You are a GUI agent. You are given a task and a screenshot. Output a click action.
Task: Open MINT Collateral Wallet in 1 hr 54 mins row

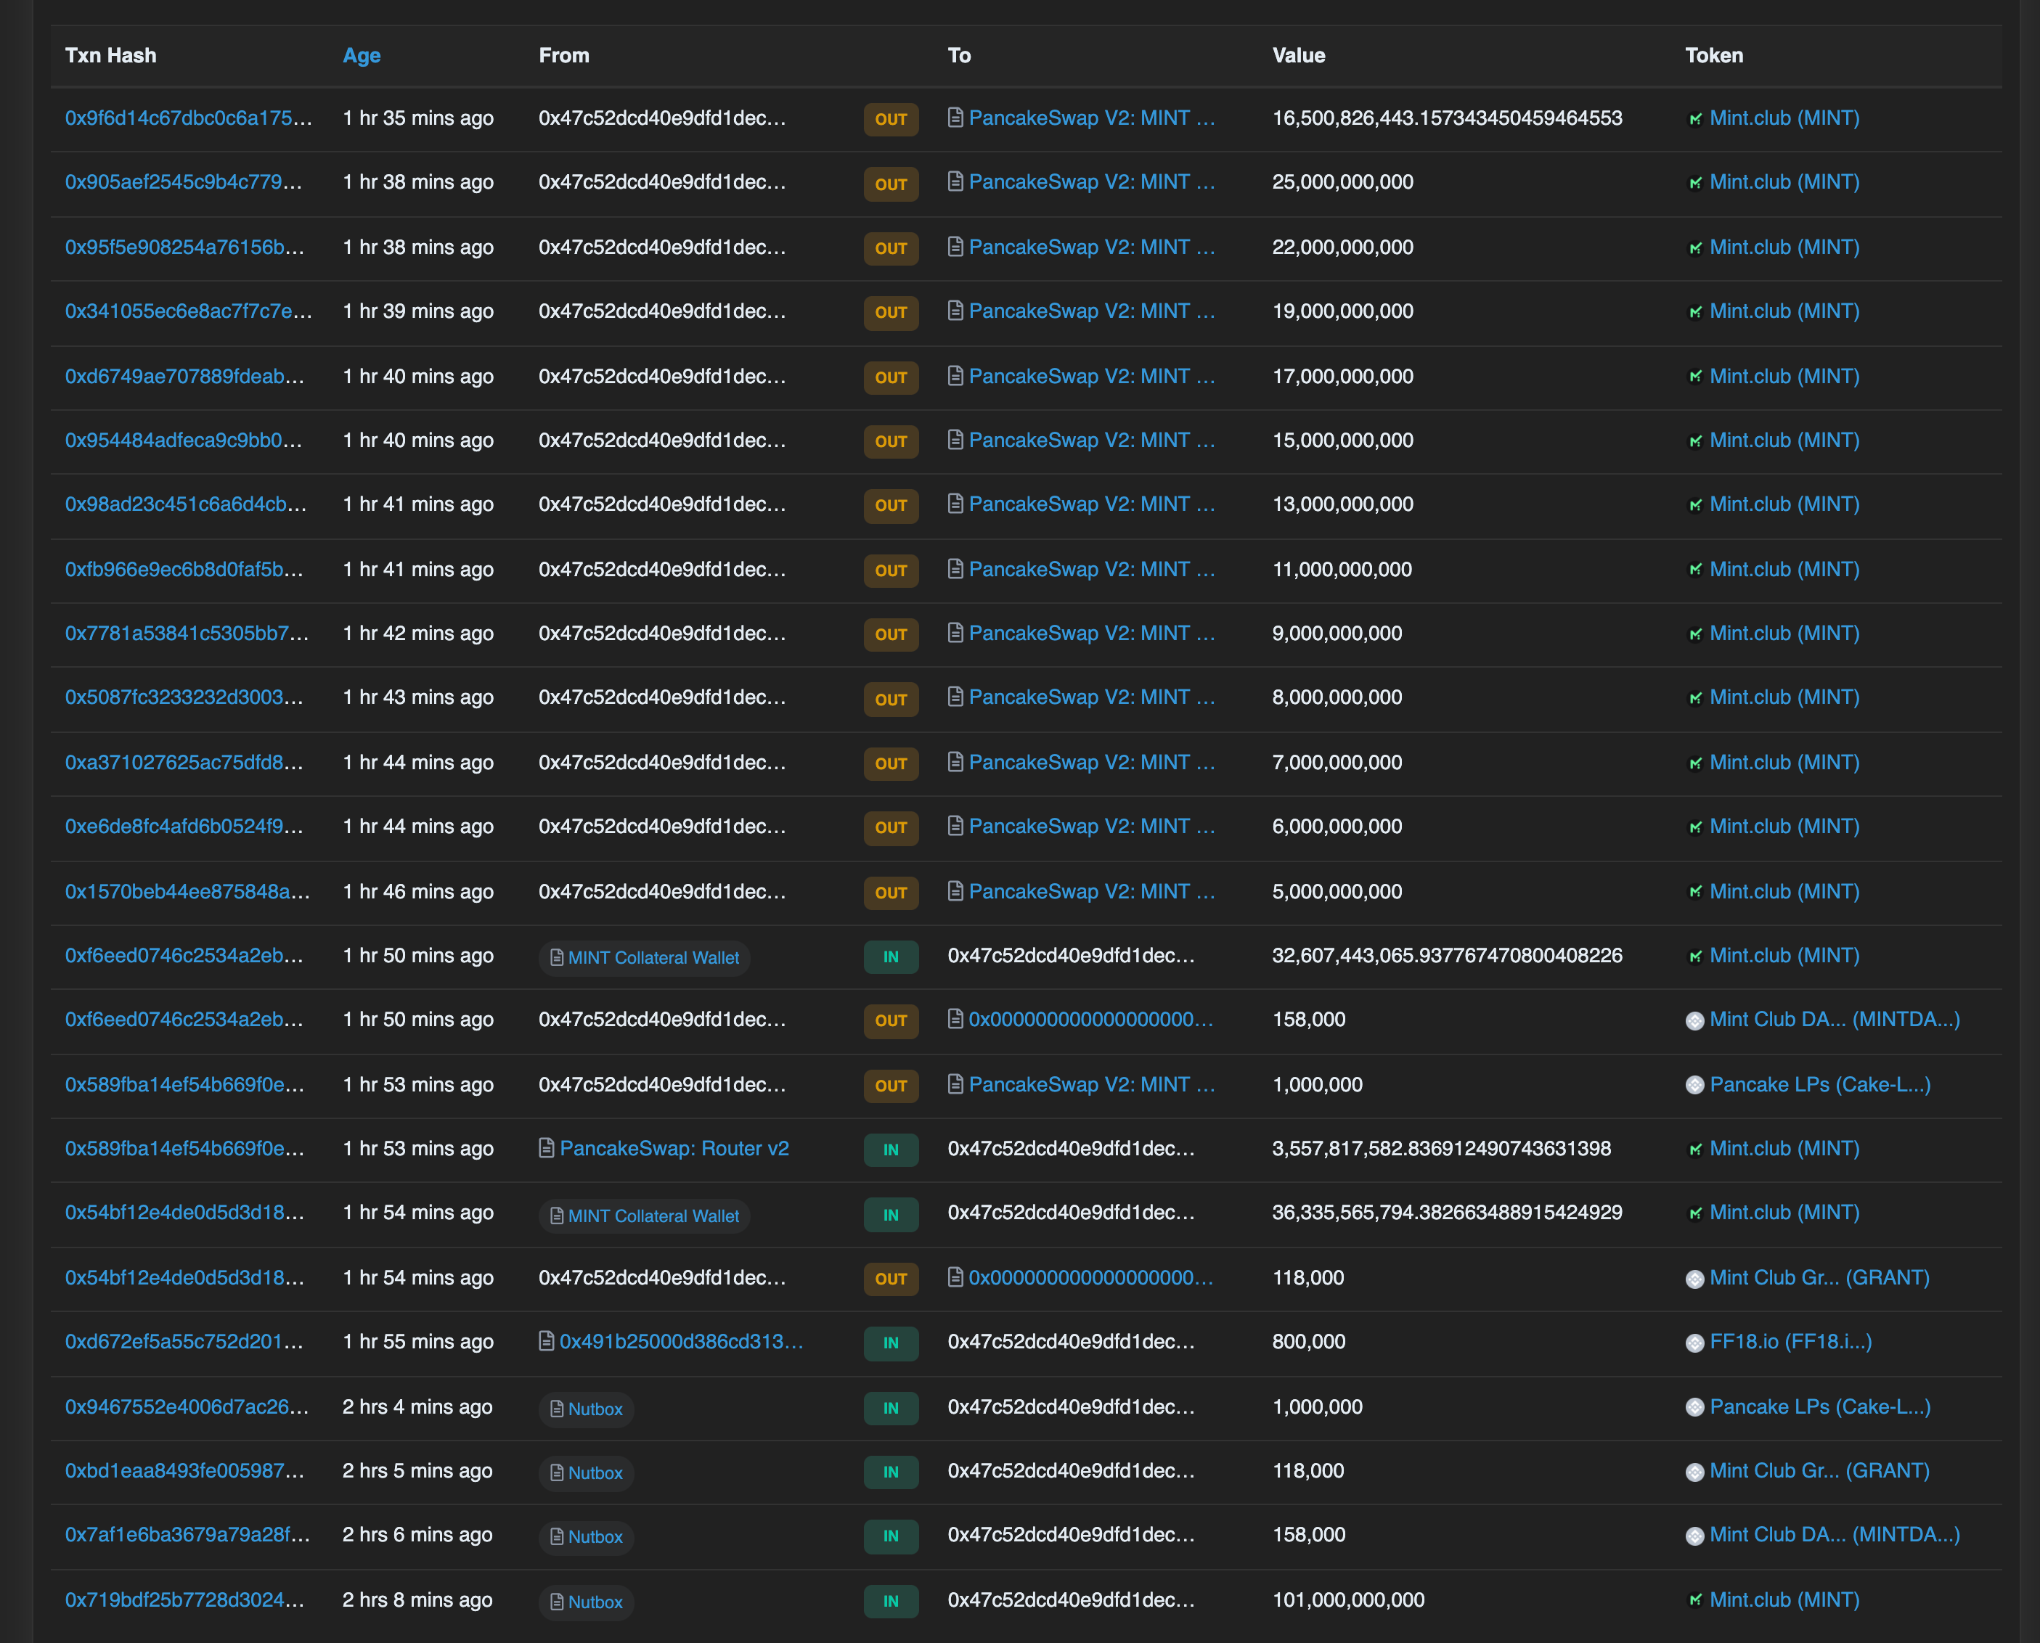pyautogui.click(x=653, y=1216)
